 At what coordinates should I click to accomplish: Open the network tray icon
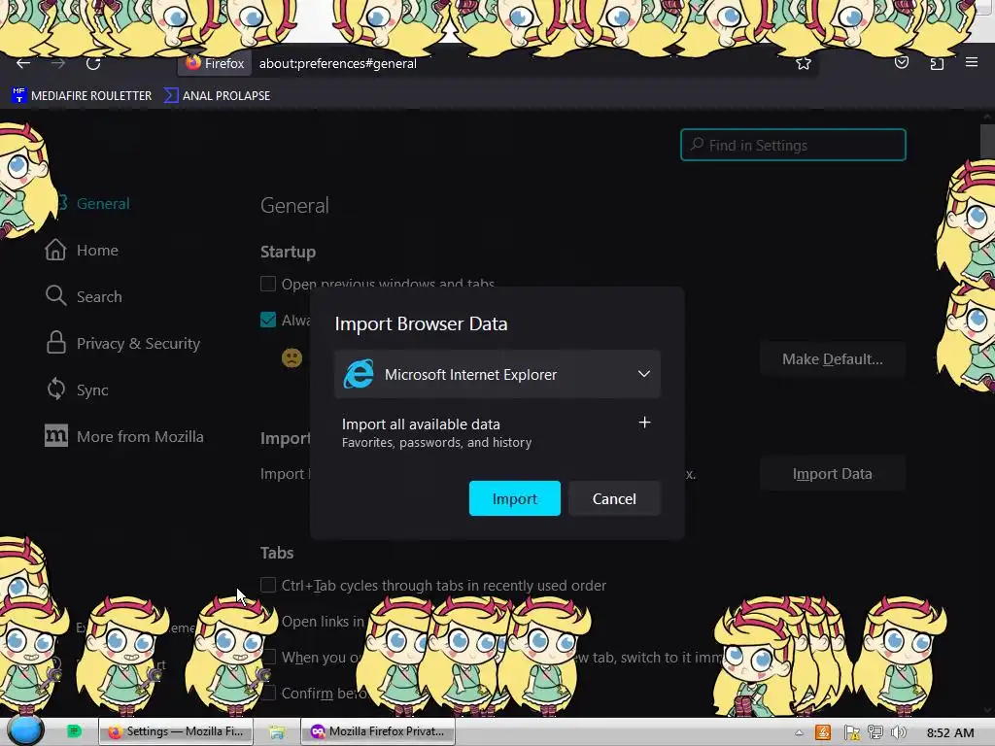(875, 732)
